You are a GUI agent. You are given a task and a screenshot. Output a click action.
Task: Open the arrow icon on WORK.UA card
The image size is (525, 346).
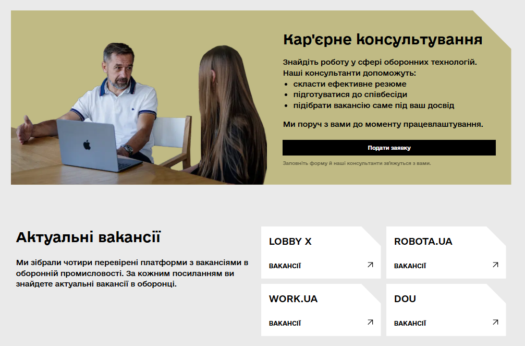click(370, 322)
